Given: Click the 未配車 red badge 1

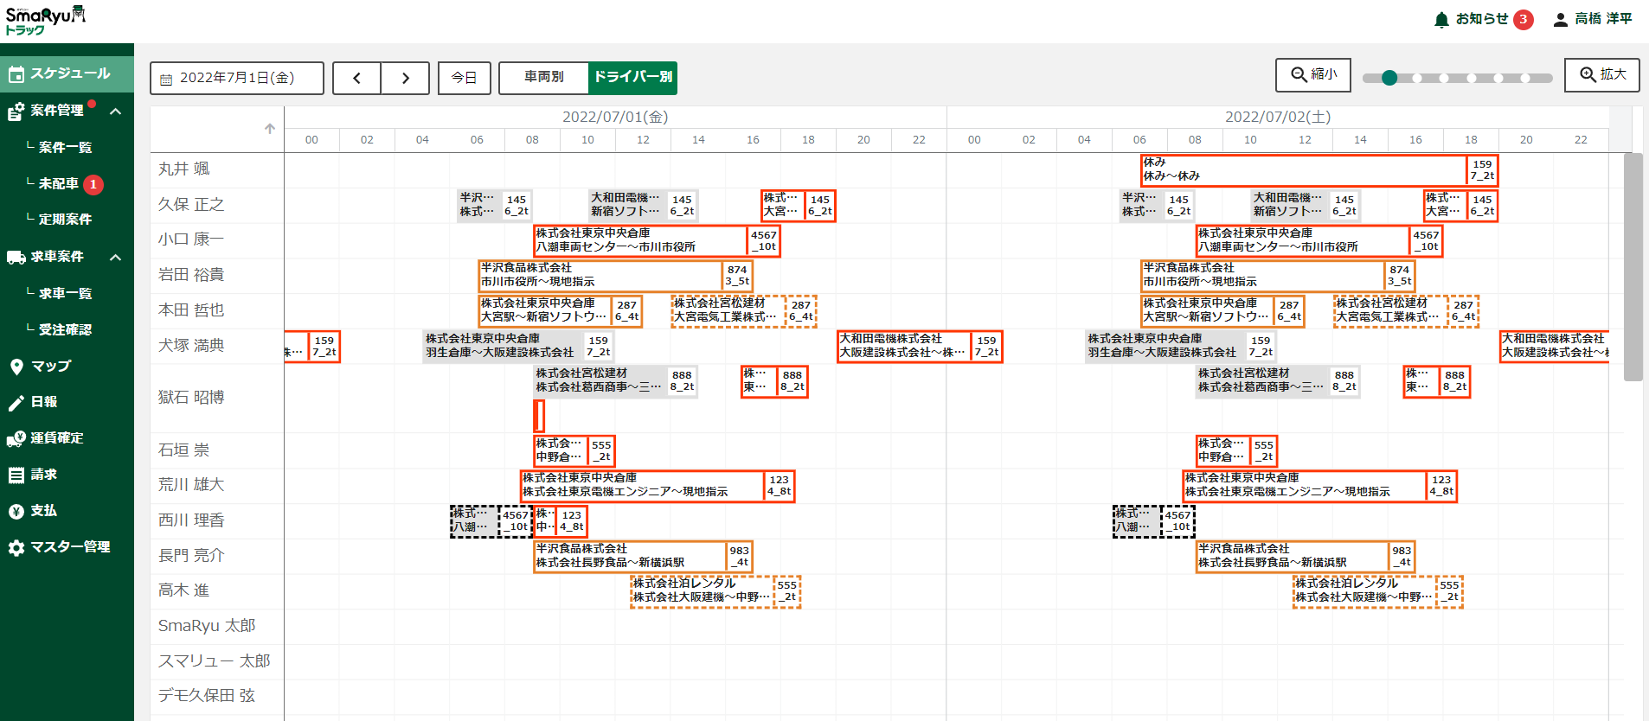Looking at the screenshot, I should coord(93,184).
